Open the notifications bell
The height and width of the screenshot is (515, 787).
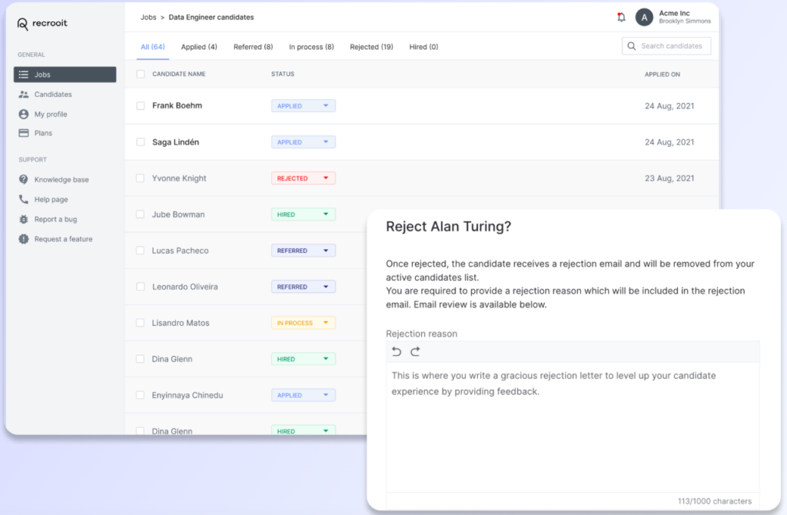coord(621,17)
